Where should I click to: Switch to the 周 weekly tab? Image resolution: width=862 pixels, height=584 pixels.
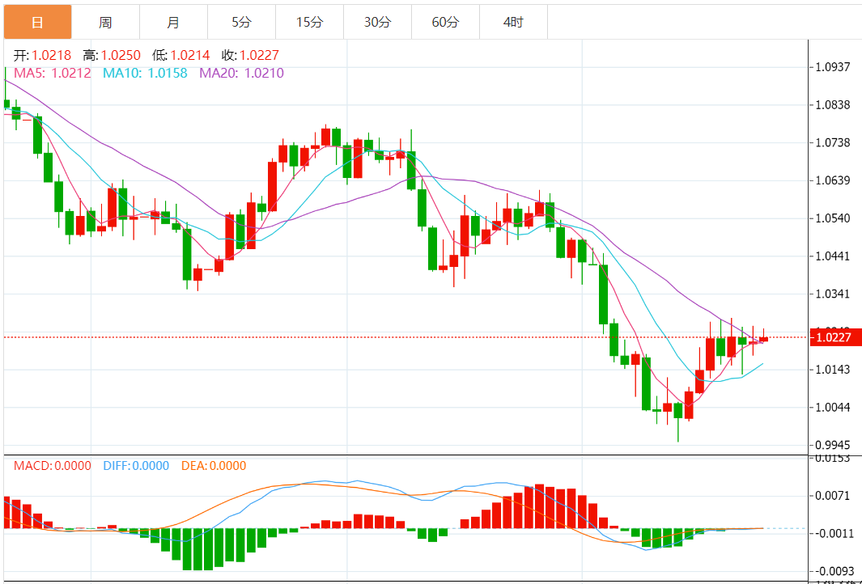(x=105, y=22)
